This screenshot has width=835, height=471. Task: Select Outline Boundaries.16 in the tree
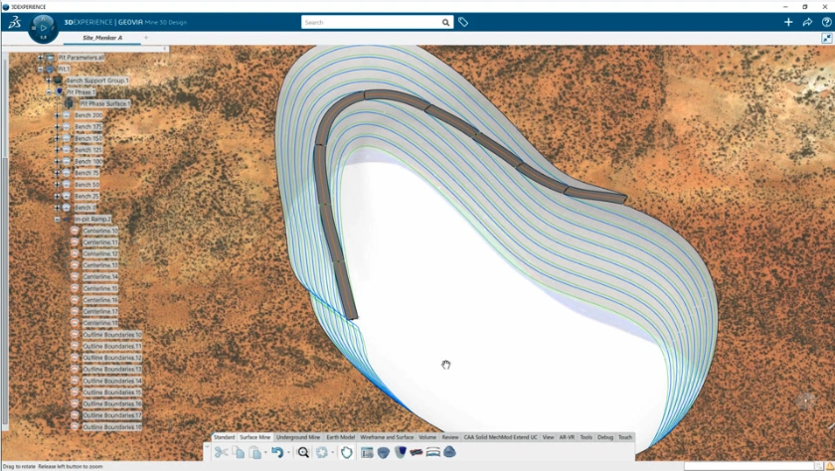pos(111,404)
